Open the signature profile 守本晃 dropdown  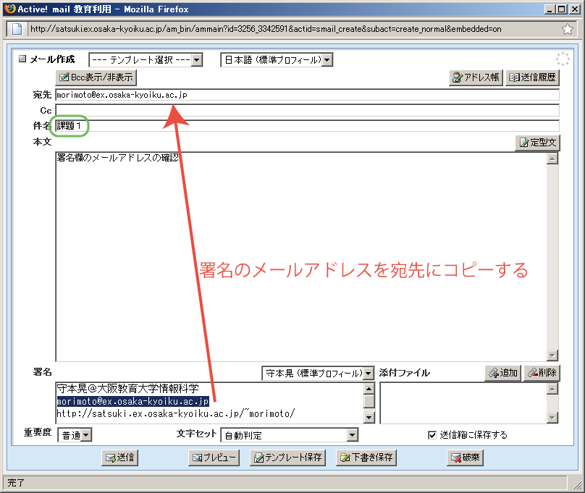click(x=318, y=374)
